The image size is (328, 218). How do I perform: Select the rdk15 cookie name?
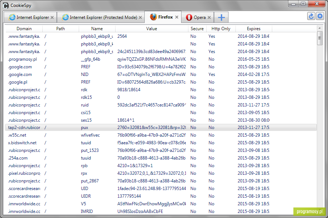(86, 97)
